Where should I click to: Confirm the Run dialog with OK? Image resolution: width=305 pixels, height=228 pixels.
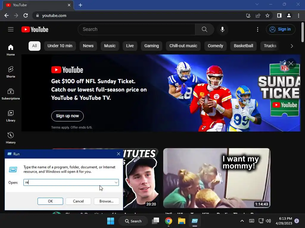50,201
